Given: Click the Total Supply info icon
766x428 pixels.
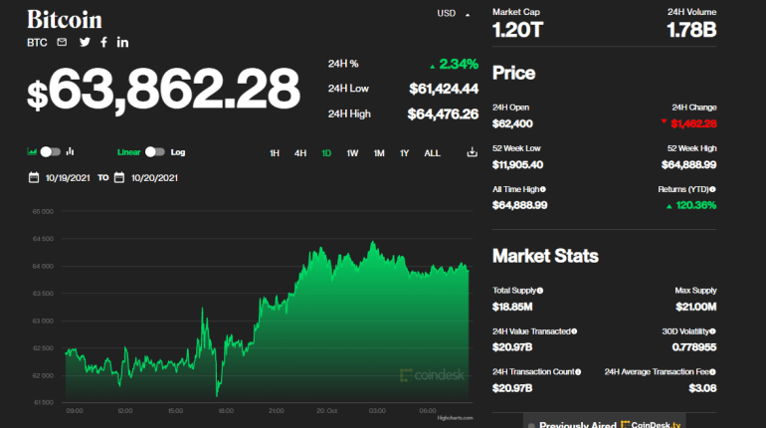Looking at the screenshot, I should click(540, 290).
